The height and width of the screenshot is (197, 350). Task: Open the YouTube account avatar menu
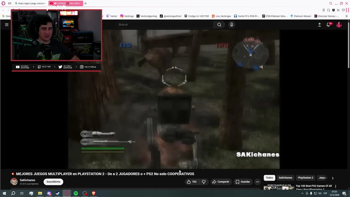[x=339, y=25]
